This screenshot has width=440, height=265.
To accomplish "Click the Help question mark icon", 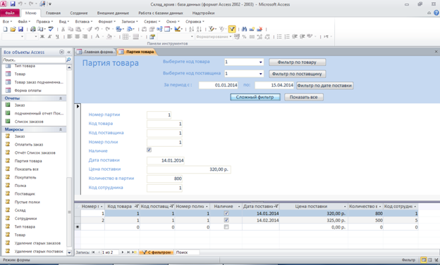I will [x=436, y=13].
